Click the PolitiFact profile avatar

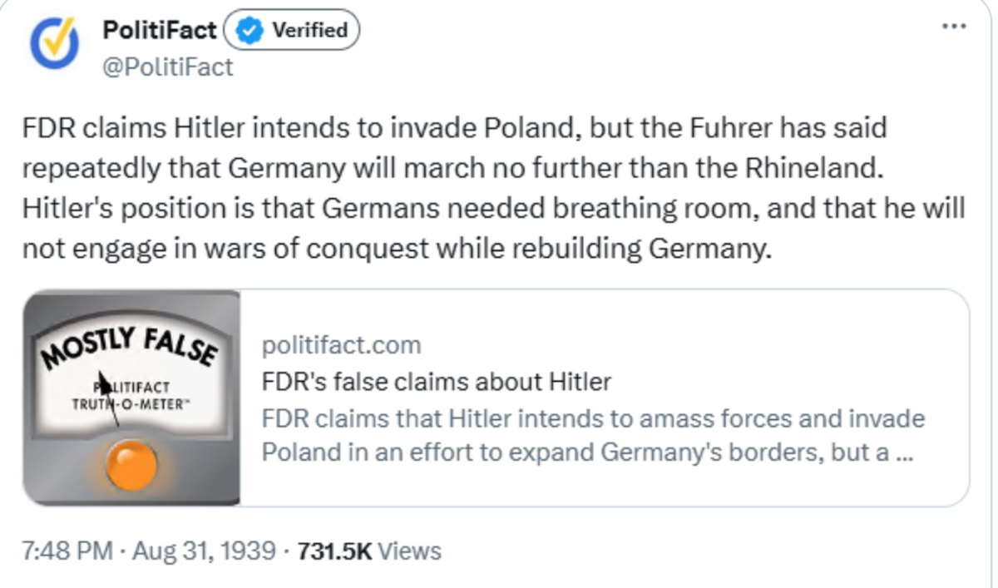click(55, 44)
